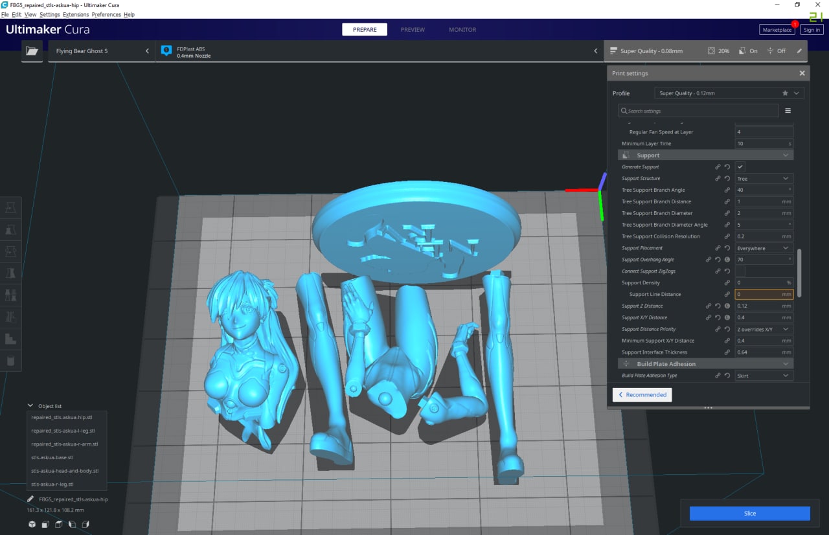Reset Build Plate Adhesion Type setting

[727, 376]
